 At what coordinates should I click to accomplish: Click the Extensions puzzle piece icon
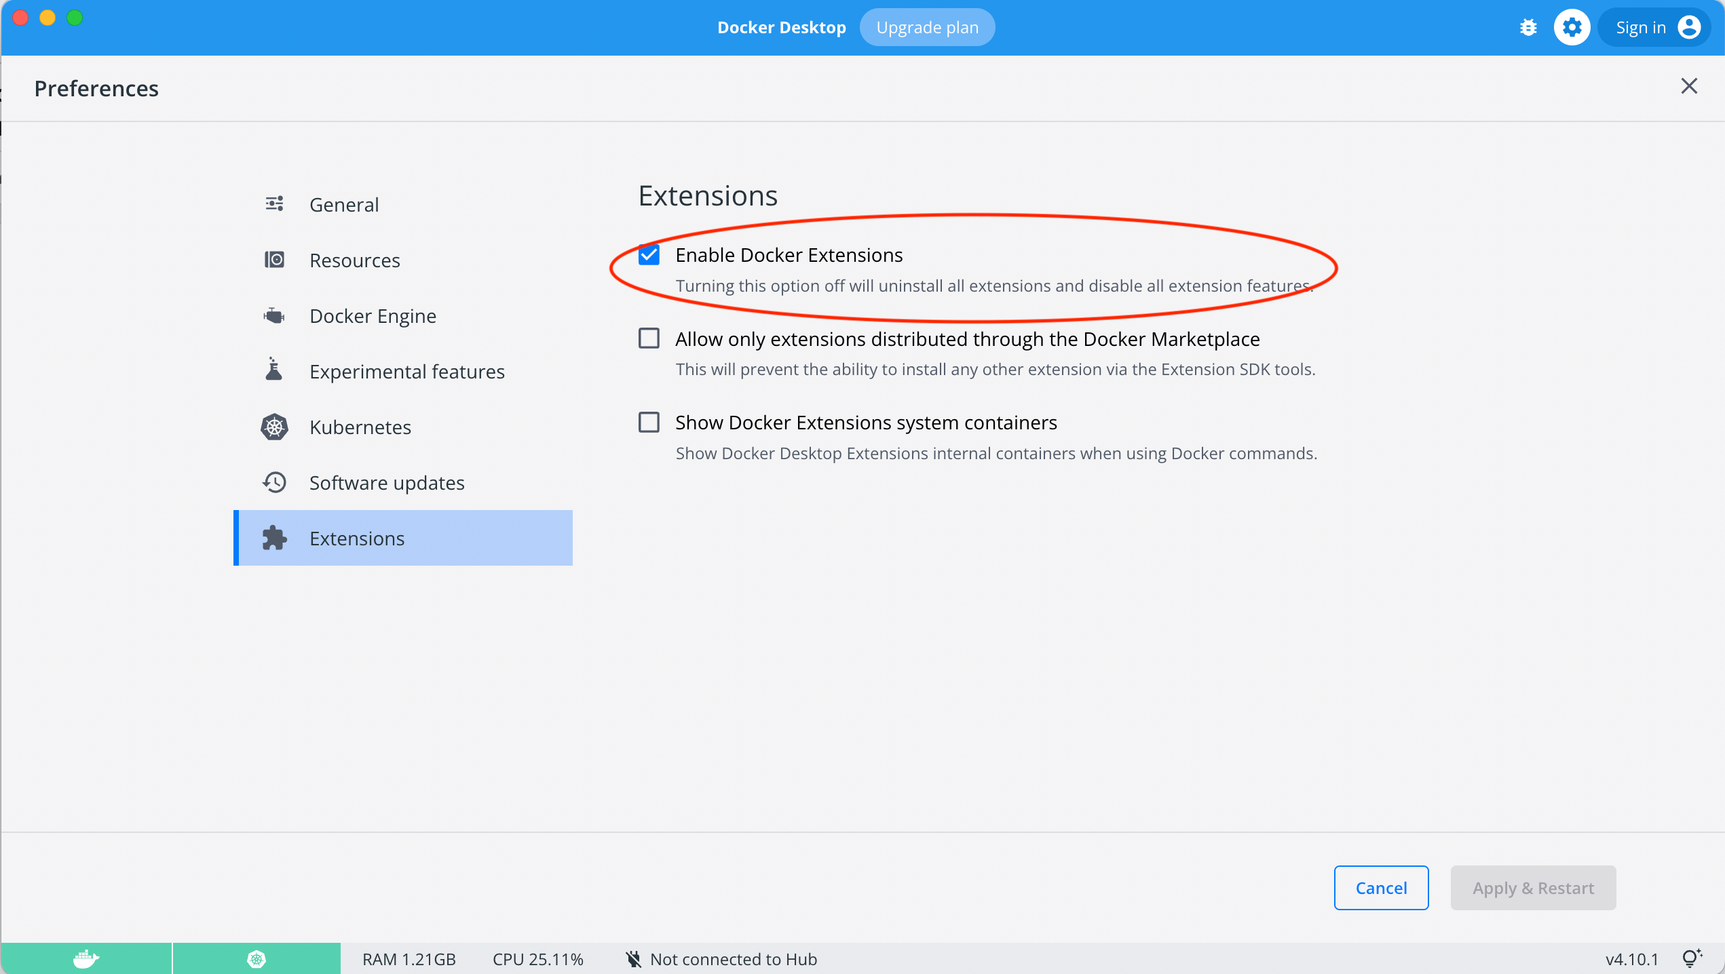coord(273,538)
